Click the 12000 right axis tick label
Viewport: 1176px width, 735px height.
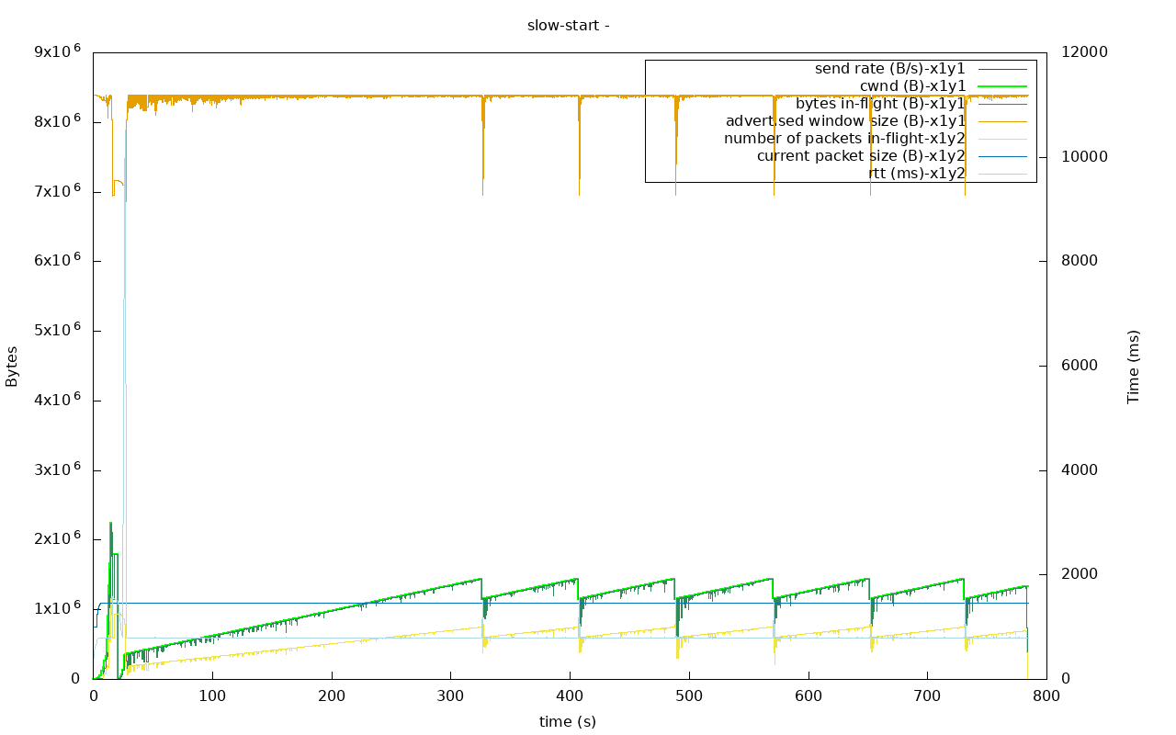pos(1085,52)
